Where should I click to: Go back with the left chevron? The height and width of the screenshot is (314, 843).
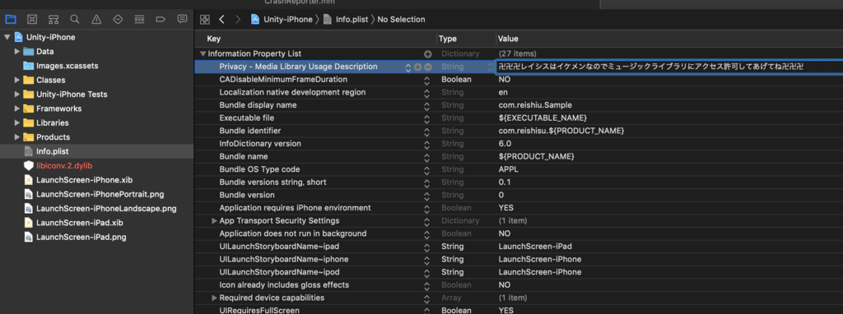click(221, 20)
